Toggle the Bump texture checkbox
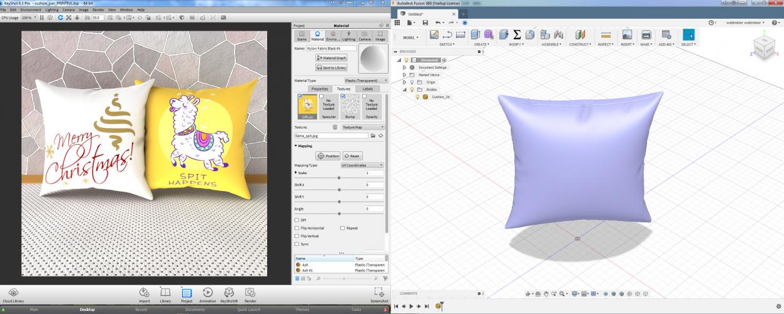The width and height of the screenshot is (784, 314). [342, 96]
